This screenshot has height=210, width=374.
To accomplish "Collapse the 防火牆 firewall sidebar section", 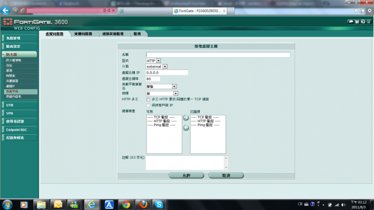I will point(19,54).
